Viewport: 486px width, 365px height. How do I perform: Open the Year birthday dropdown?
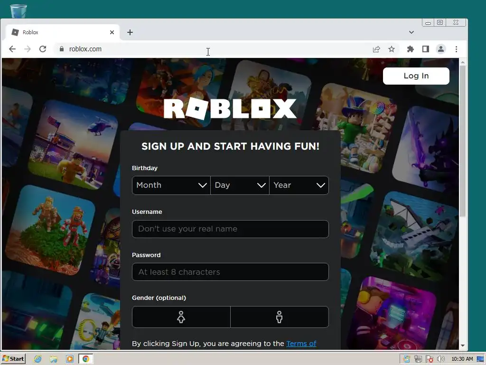pyautogui.click(x=299, y=185)
